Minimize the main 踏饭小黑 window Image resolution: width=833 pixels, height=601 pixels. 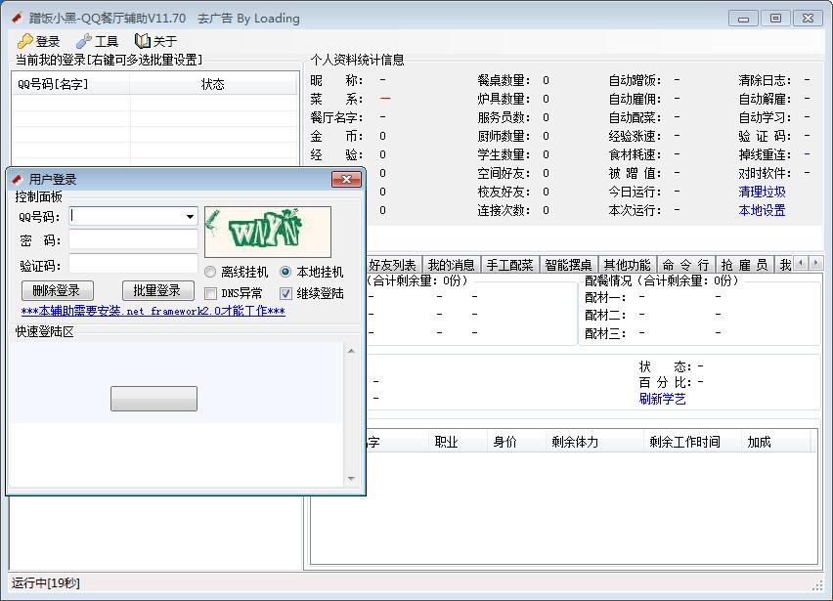click(743, 19)
